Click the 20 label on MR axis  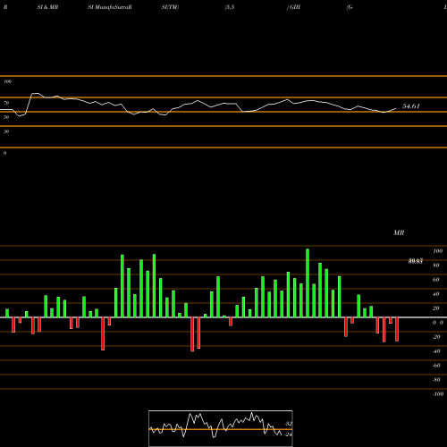tap(436, 308)
